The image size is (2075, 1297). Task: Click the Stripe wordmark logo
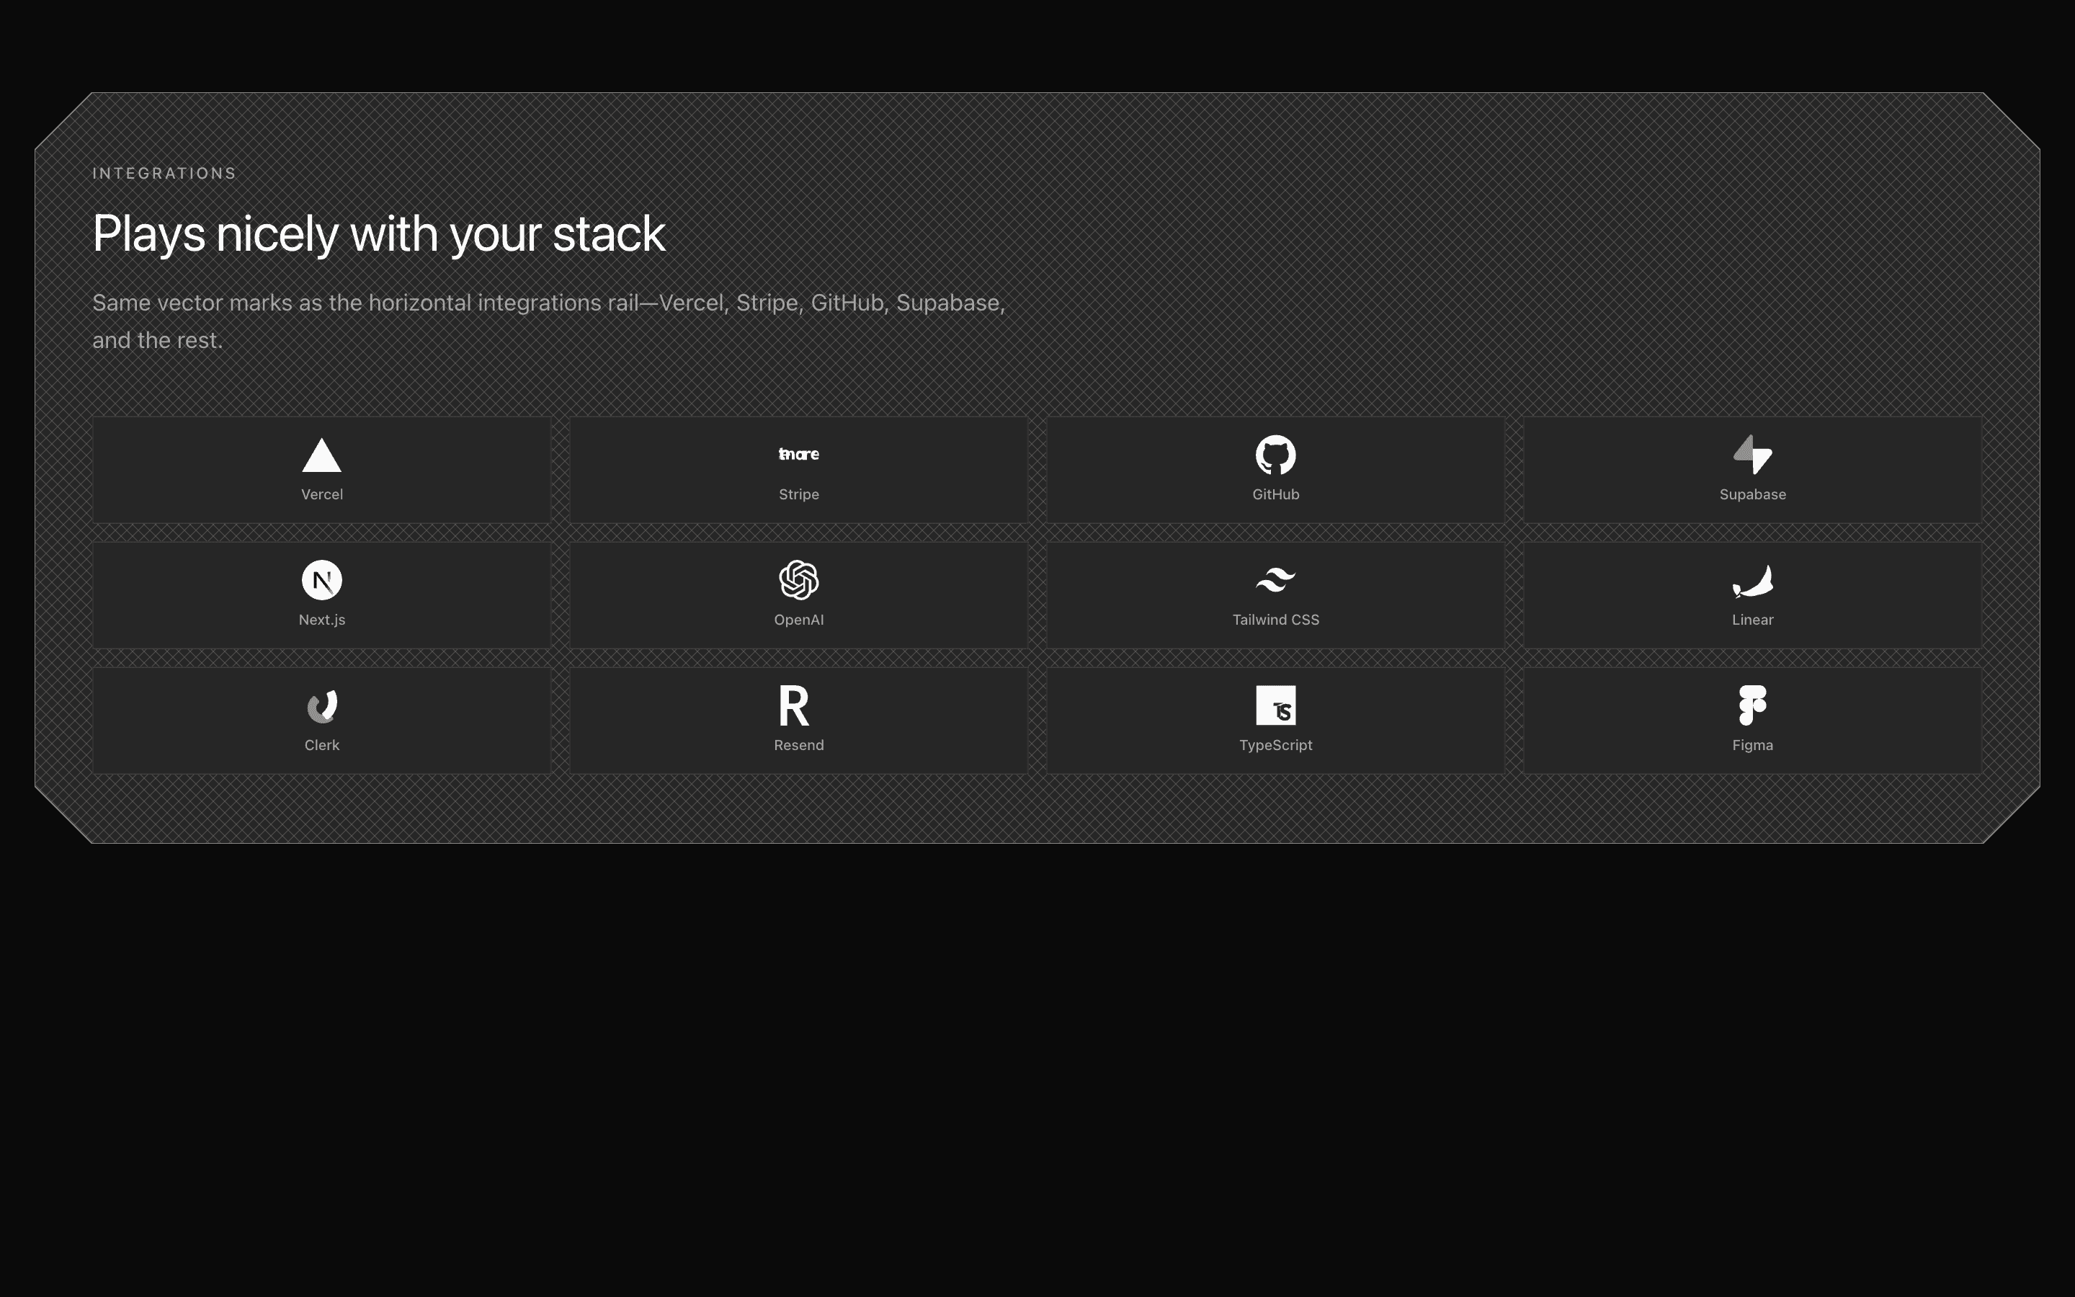click(798, 454)
